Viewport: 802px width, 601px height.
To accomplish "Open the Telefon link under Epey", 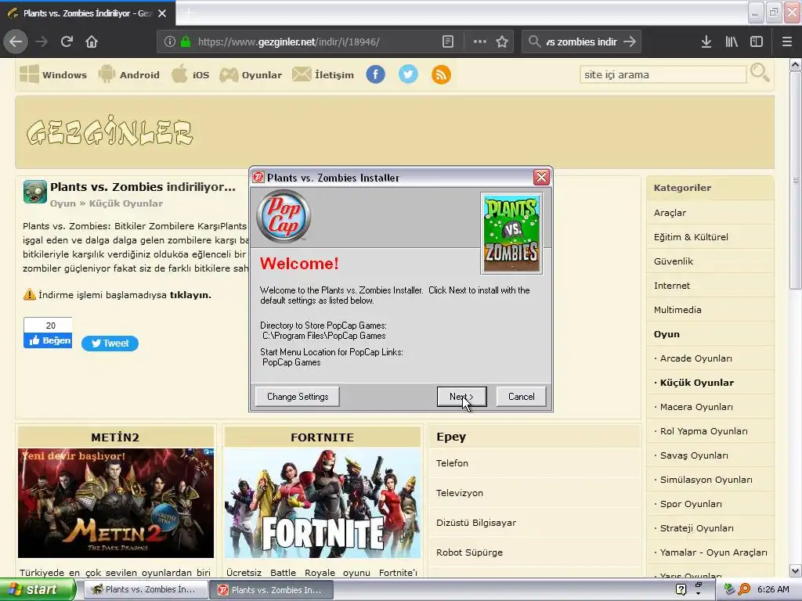I will point(452,463).
